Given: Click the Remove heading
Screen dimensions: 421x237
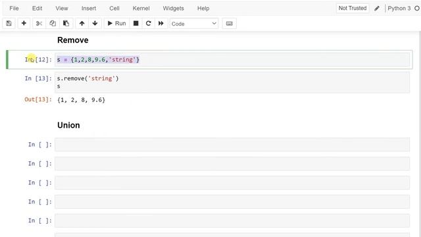Looking at the screenshot, I should click(x=73, y=40).
